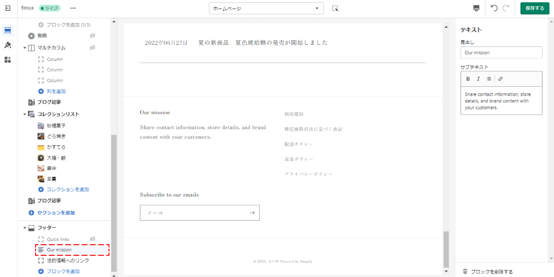Insert bulleted list in subtext
554x277 pixels.
tap(488, 79)
